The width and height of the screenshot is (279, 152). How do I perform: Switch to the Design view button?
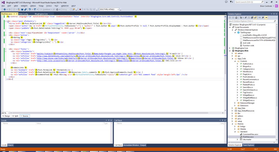pyautogui.click(x=6, y=116)
